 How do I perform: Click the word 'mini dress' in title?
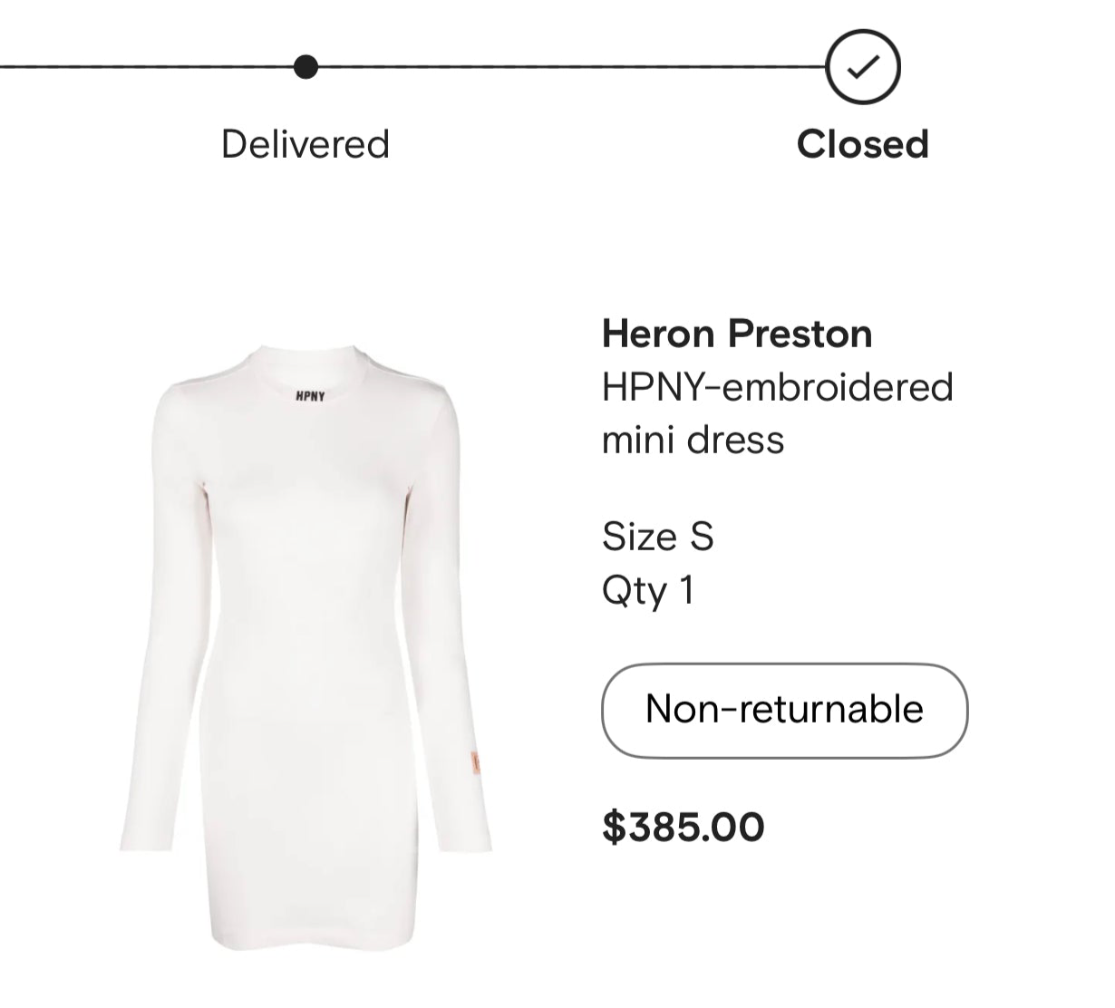click(x=693, y=441)
